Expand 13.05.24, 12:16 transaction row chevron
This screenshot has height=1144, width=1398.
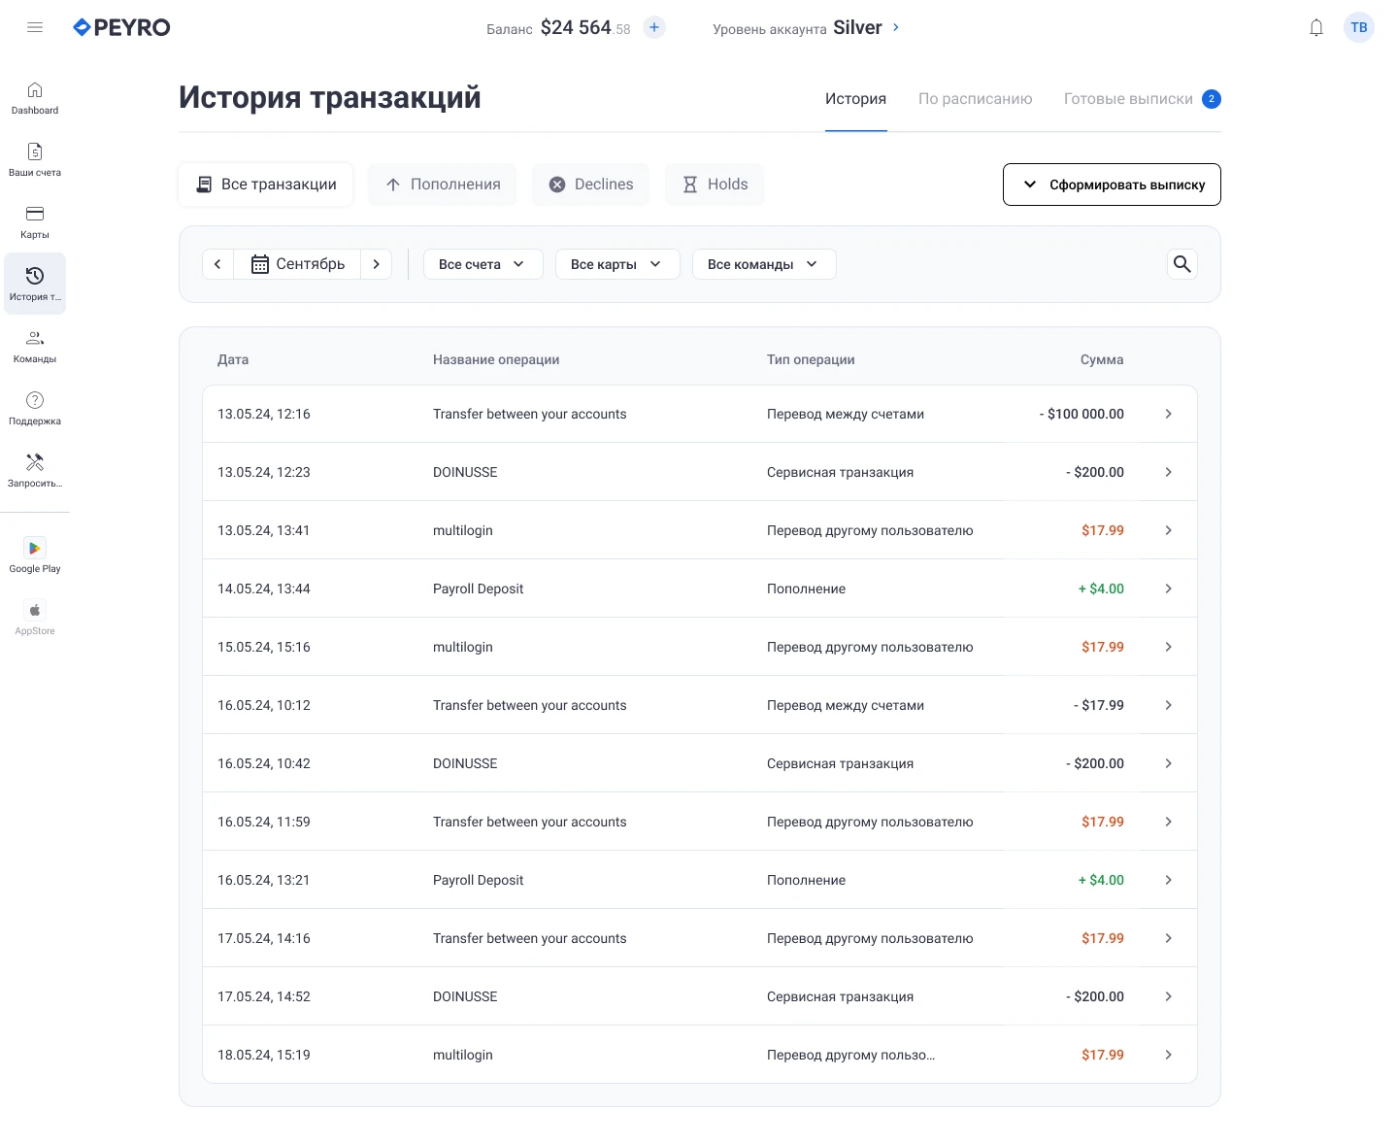(x=1168, y=414)
